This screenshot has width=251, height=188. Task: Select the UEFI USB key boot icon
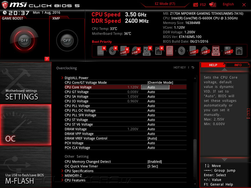point(147,51)
